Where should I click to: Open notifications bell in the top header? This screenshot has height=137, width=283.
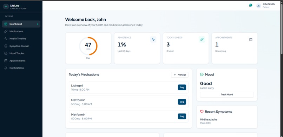[250, 6]
